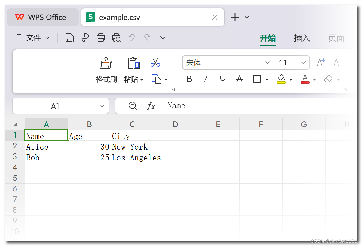Image resolution: width=362 pixels, height=246 pixels.
Task: Toggle Underline formatting
Action: point(222,79)
